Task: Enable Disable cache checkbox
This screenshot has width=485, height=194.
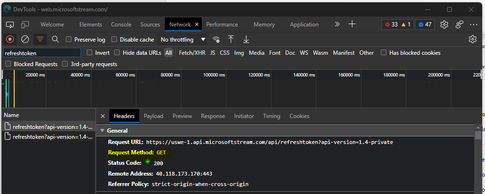Action: (x=114, y=39)
